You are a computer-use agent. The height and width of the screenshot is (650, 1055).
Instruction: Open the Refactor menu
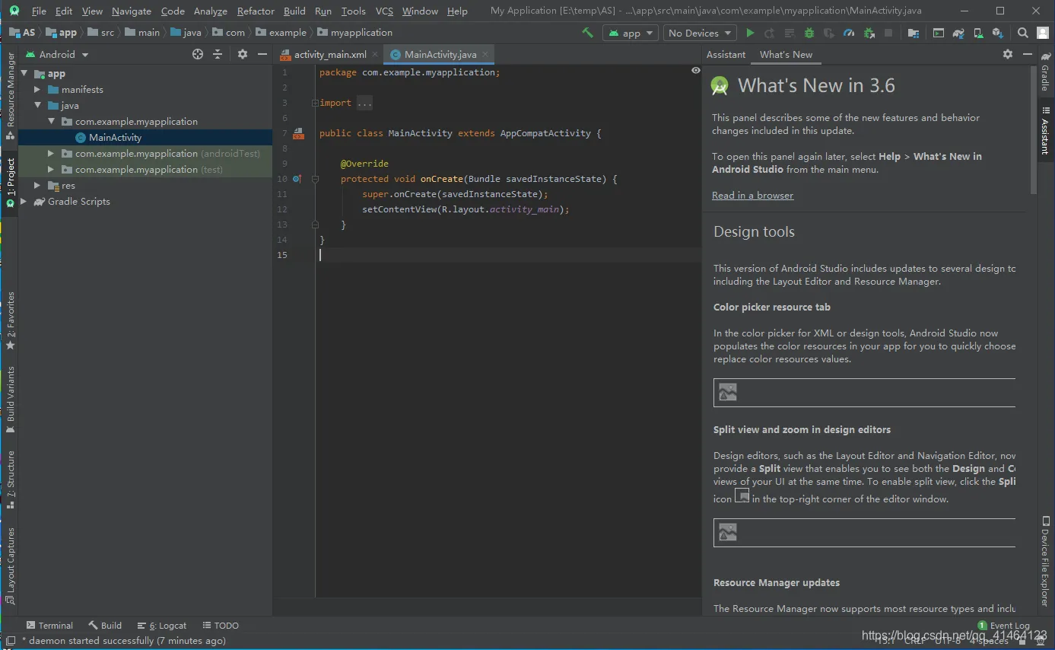(256, 11)
